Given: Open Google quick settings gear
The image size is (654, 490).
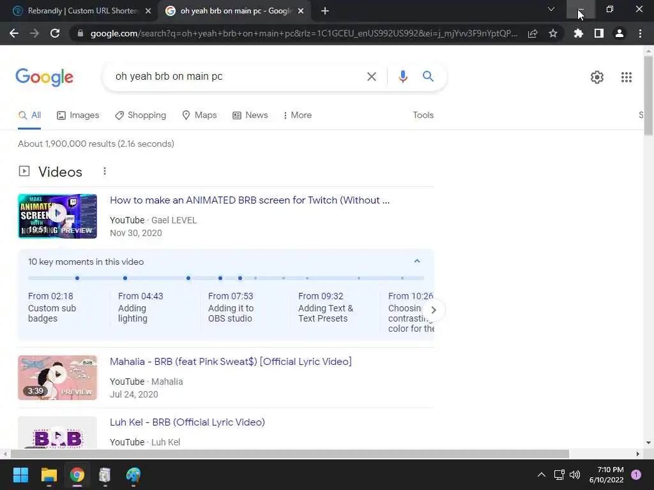Looking at the screenshot, I should pos(597,77).
